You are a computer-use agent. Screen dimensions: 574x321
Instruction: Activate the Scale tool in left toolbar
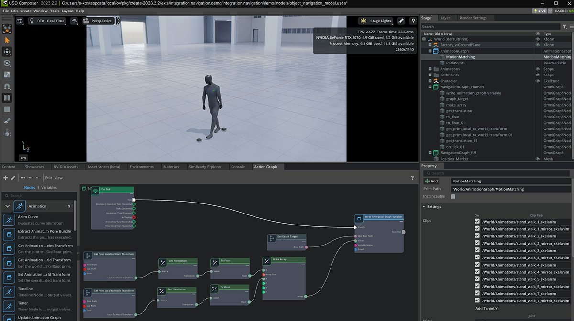pos(7,75)
